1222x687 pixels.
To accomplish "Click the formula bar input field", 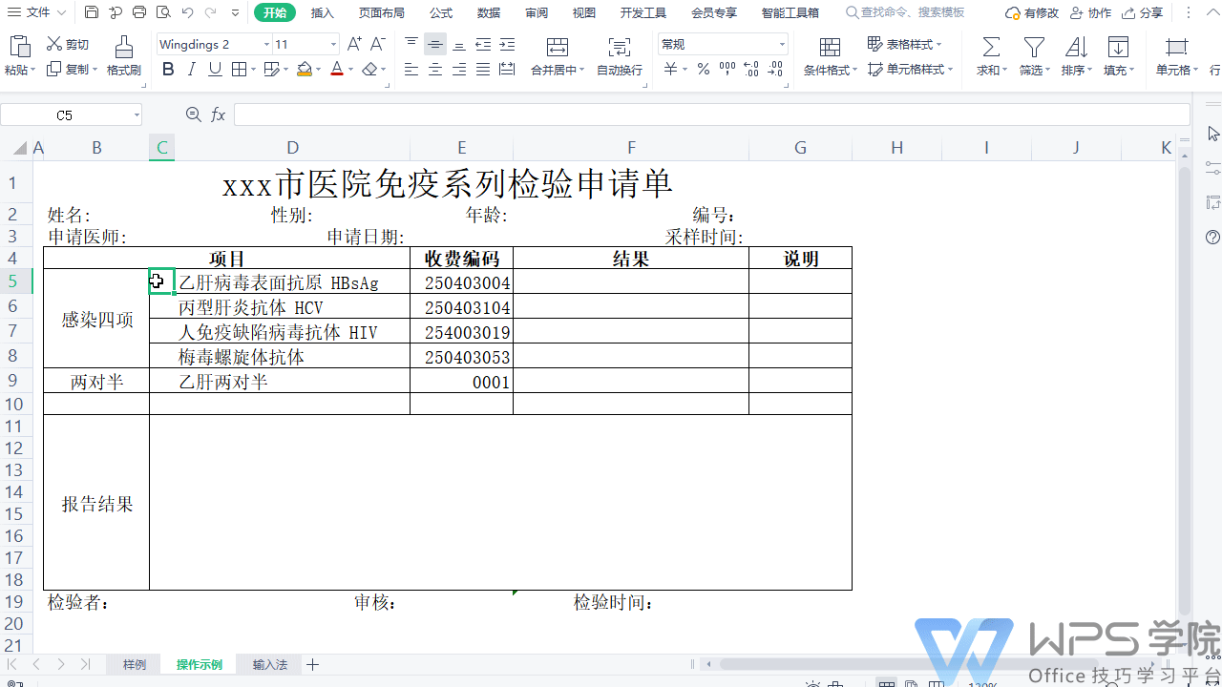I will pos(706,114).
